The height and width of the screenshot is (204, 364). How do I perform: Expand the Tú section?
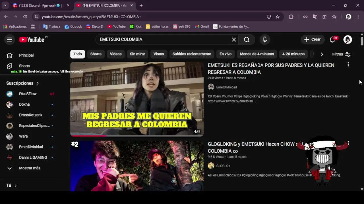(11, 185)
